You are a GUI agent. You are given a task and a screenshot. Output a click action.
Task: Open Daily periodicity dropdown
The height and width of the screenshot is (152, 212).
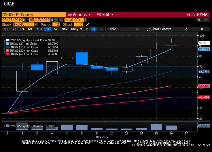click(x=77, y=29)
